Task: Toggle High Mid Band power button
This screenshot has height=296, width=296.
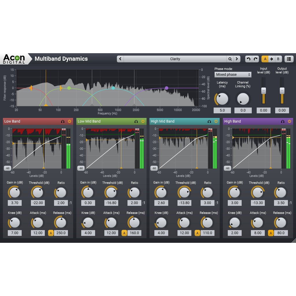Action: tap(216, 121)
